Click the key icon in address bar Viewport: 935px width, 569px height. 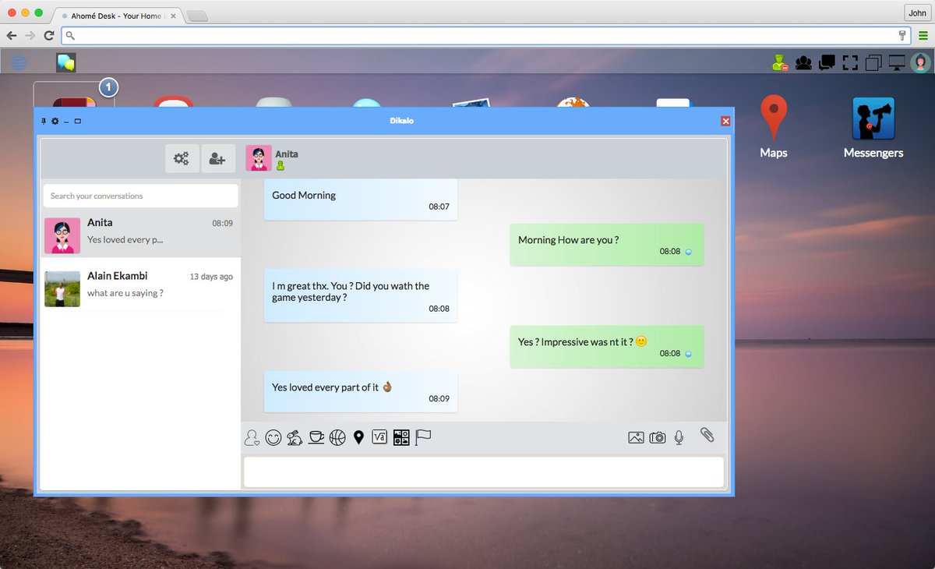click(902, 35)
